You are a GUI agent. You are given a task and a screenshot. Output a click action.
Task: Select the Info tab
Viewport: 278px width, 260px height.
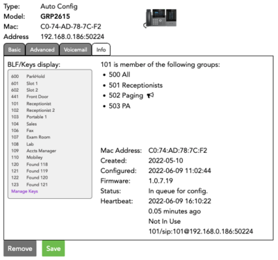coord(101,49)
